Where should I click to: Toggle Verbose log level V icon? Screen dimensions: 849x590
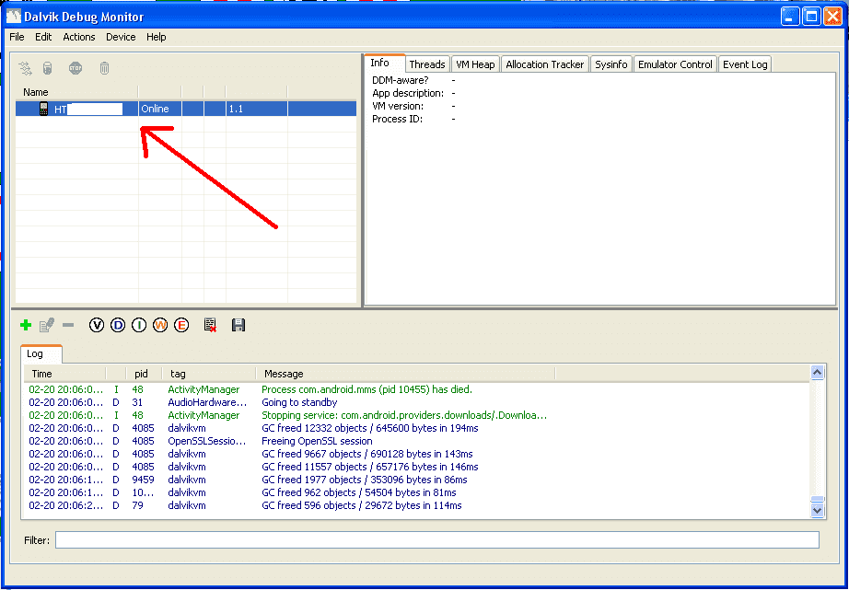click(97, 325)
